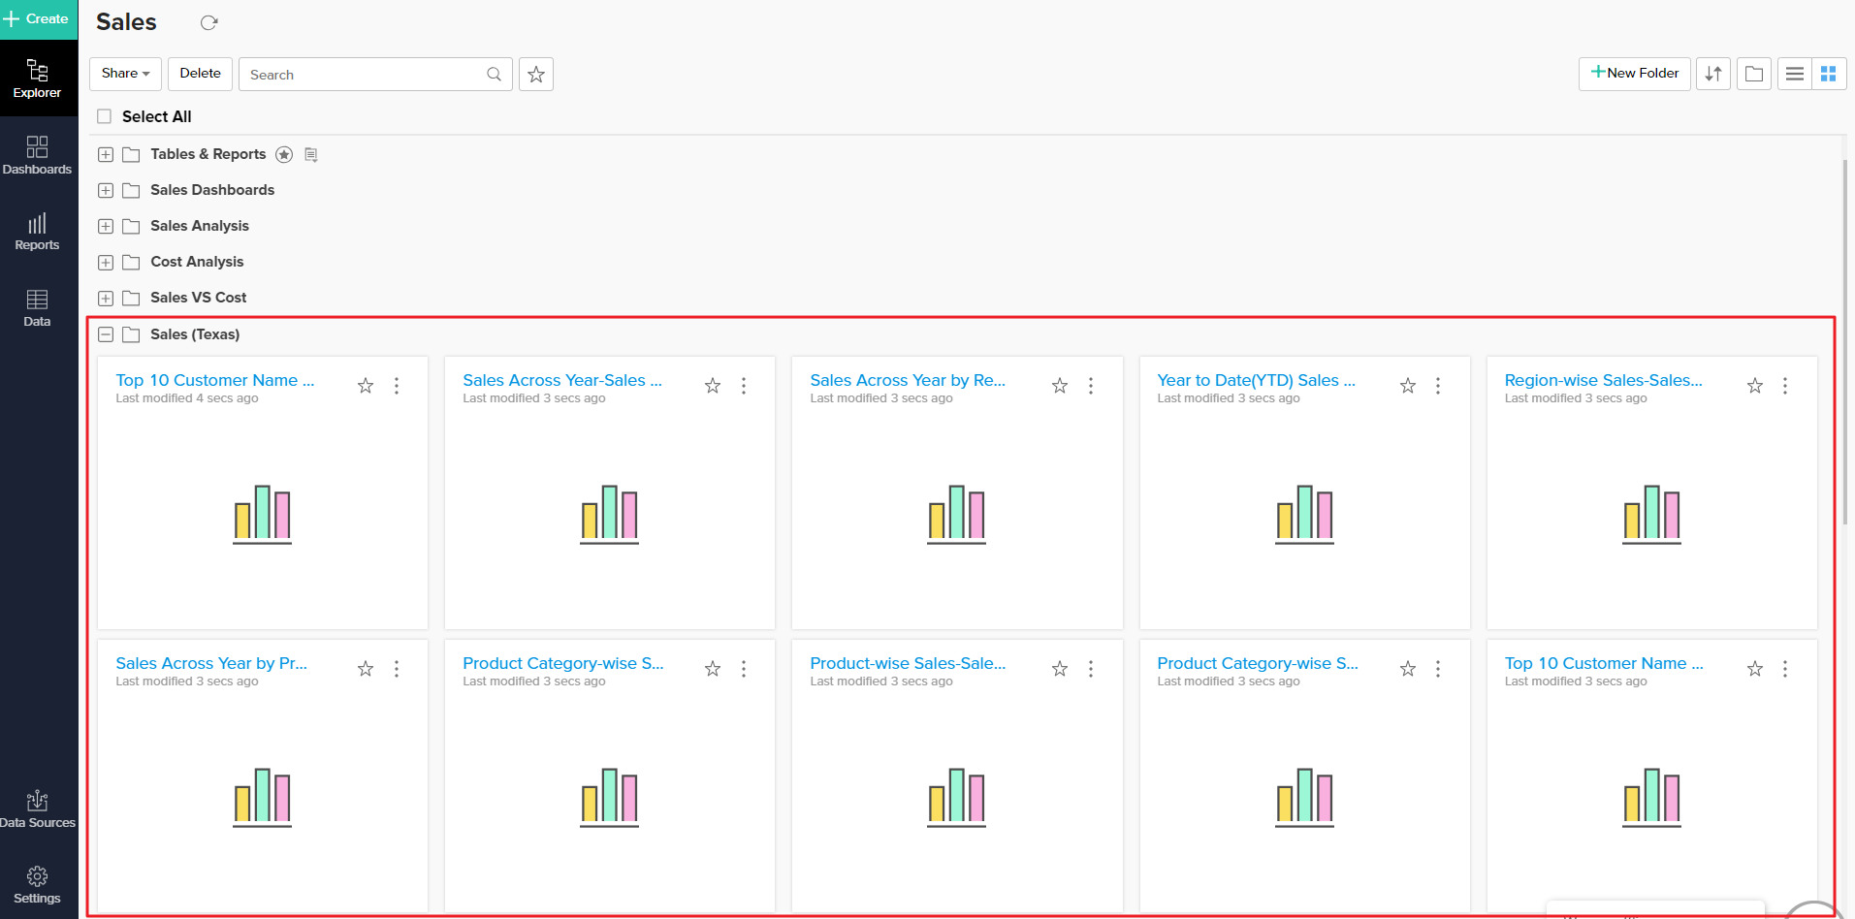
Task: Collapse the Sales (Texas) folder
Action: [x=106, y=334]
